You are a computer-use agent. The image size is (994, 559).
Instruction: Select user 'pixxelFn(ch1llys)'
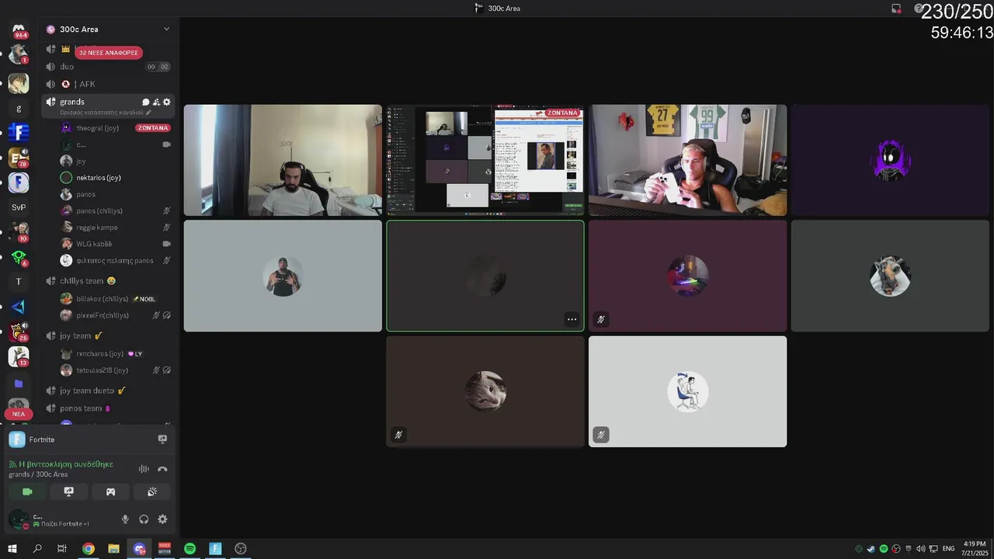click(116, 316)
